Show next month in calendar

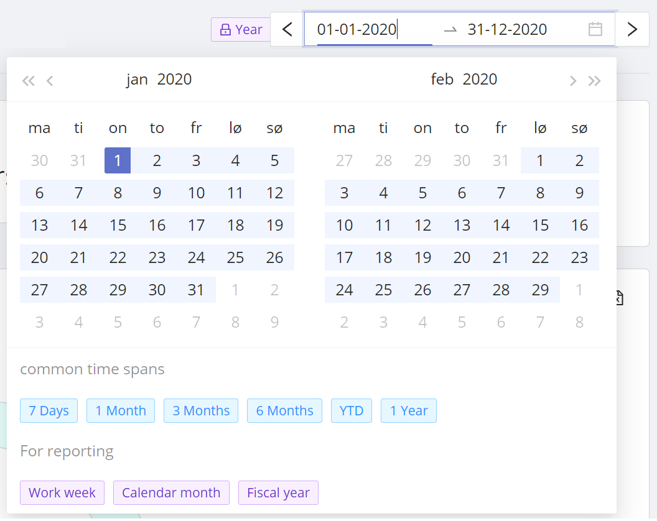573,80
